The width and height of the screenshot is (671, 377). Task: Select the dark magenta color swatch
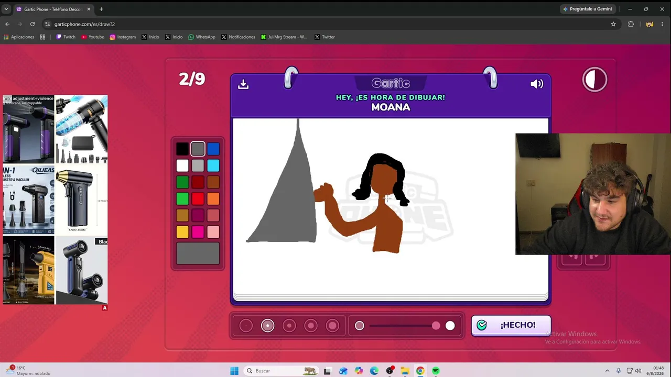point(198,215)
